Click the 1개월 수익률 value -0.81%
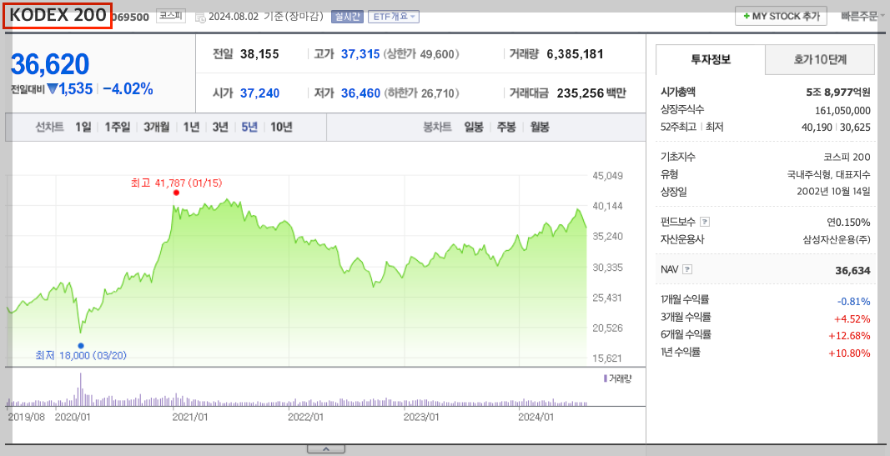The height and width of the screenshot is (456, 890). (x=853, y=301)
